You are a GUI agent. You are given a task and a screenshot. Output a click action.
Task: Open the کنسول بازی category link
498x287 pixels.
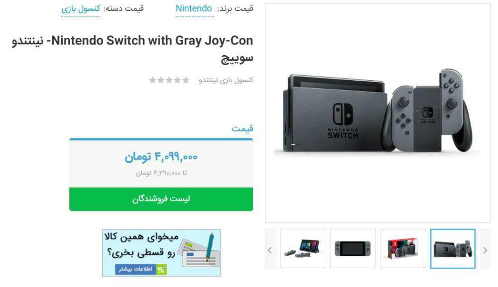pyautogui.click(x=81, y=8)
